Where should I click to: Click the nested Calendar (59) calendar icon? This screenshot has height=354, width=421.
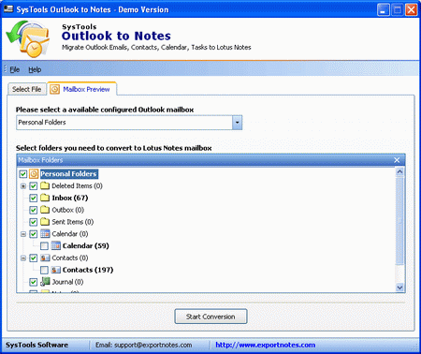point(56,245)
